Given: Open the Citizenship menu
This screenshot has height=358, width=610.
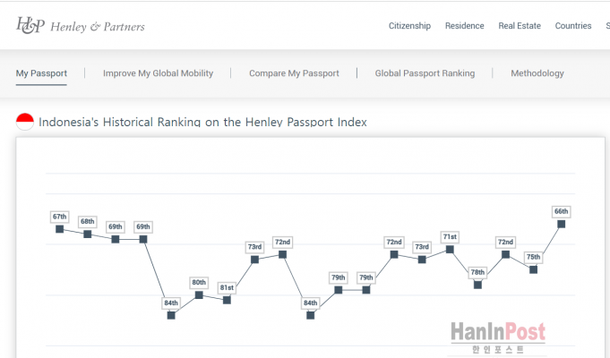Looking at the screenshot, I should pos(409,26).
